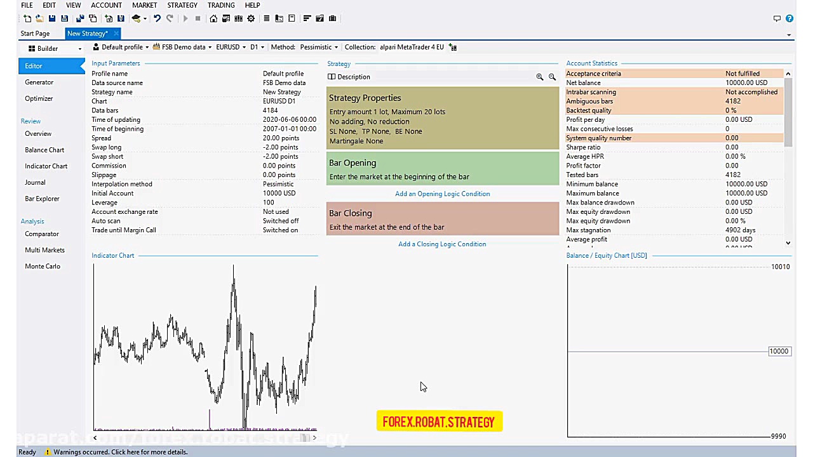813x457 pixels.
Task: Click the open folder icon in the toolbar
Action: point(39,18)
